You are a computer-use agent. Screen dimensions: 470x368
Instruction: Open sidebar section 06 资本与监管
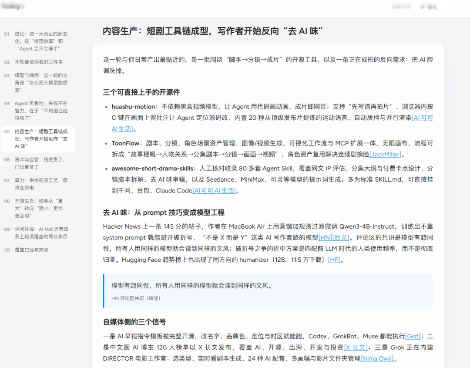pos(37,163)
